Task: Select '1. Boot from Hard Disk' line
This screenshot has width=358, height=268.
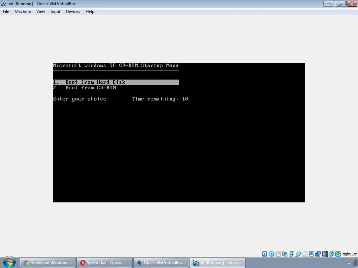Action: point(116,82)
